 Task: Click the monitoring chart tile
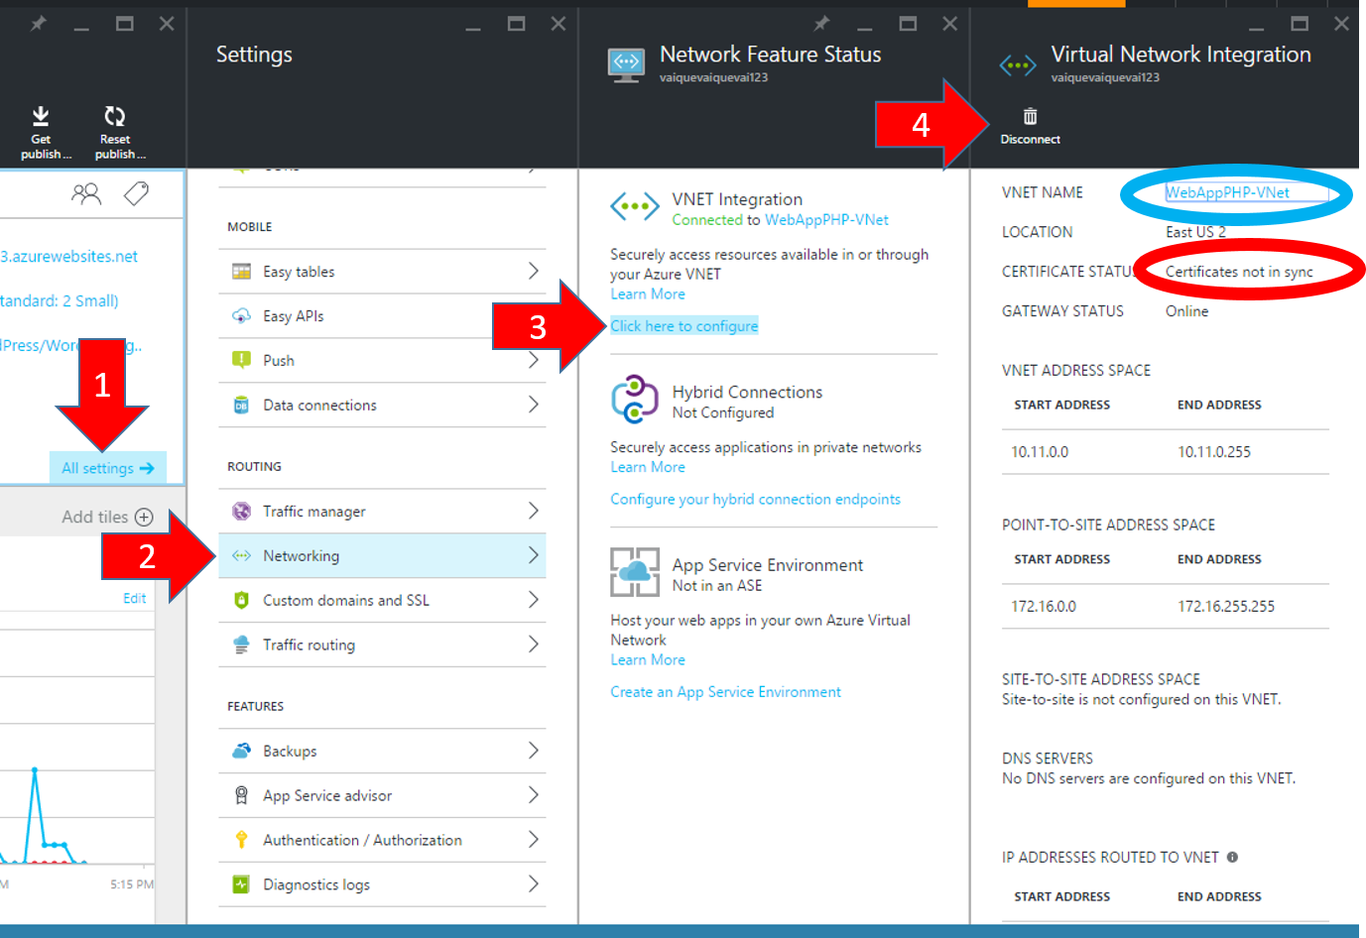[77, 749]
